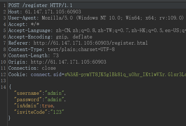The image size is (186, 126).
Task: Click the User-Agent header line
Action: (x=96, y=18)
